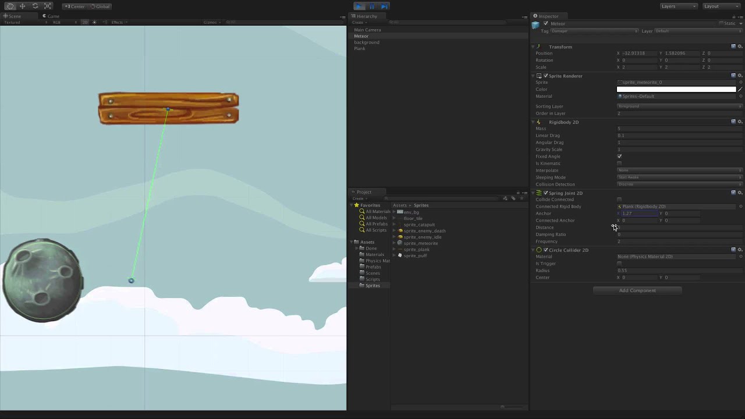The image size is (745, 419).
Task: Open the Layout dropdown menu
Action: point(721,6)
